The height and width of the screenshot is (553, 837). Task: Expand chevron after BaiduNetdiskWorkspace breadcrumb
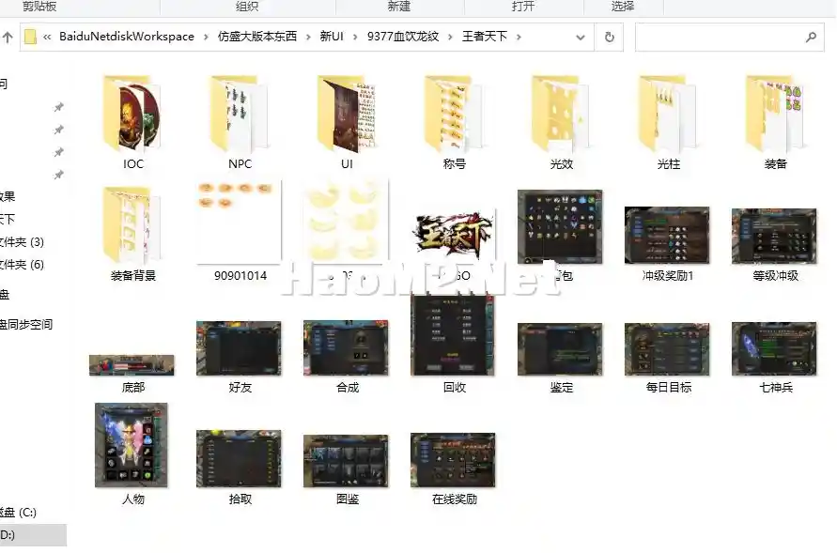pyautogui.click(x=206, y=37)
